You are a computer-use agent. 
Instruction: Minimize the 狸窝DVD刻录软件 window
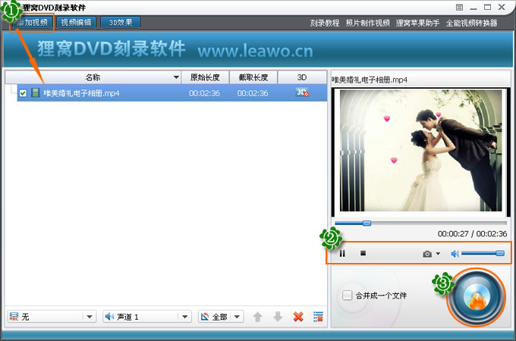pyautogui.click(x=474, y=8)
